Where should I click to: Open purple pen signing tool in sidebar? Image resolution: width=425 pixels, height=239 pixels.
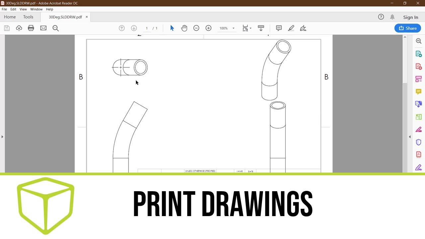tap(419, 167)
